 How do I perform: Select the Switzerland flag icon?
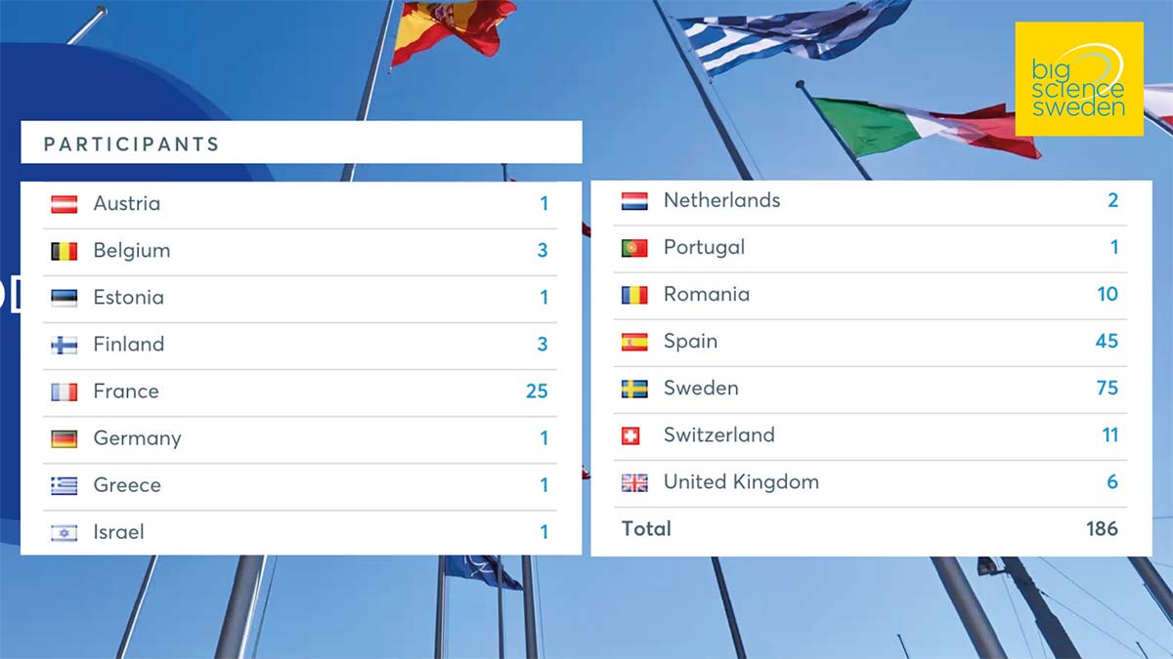[631, 435]
